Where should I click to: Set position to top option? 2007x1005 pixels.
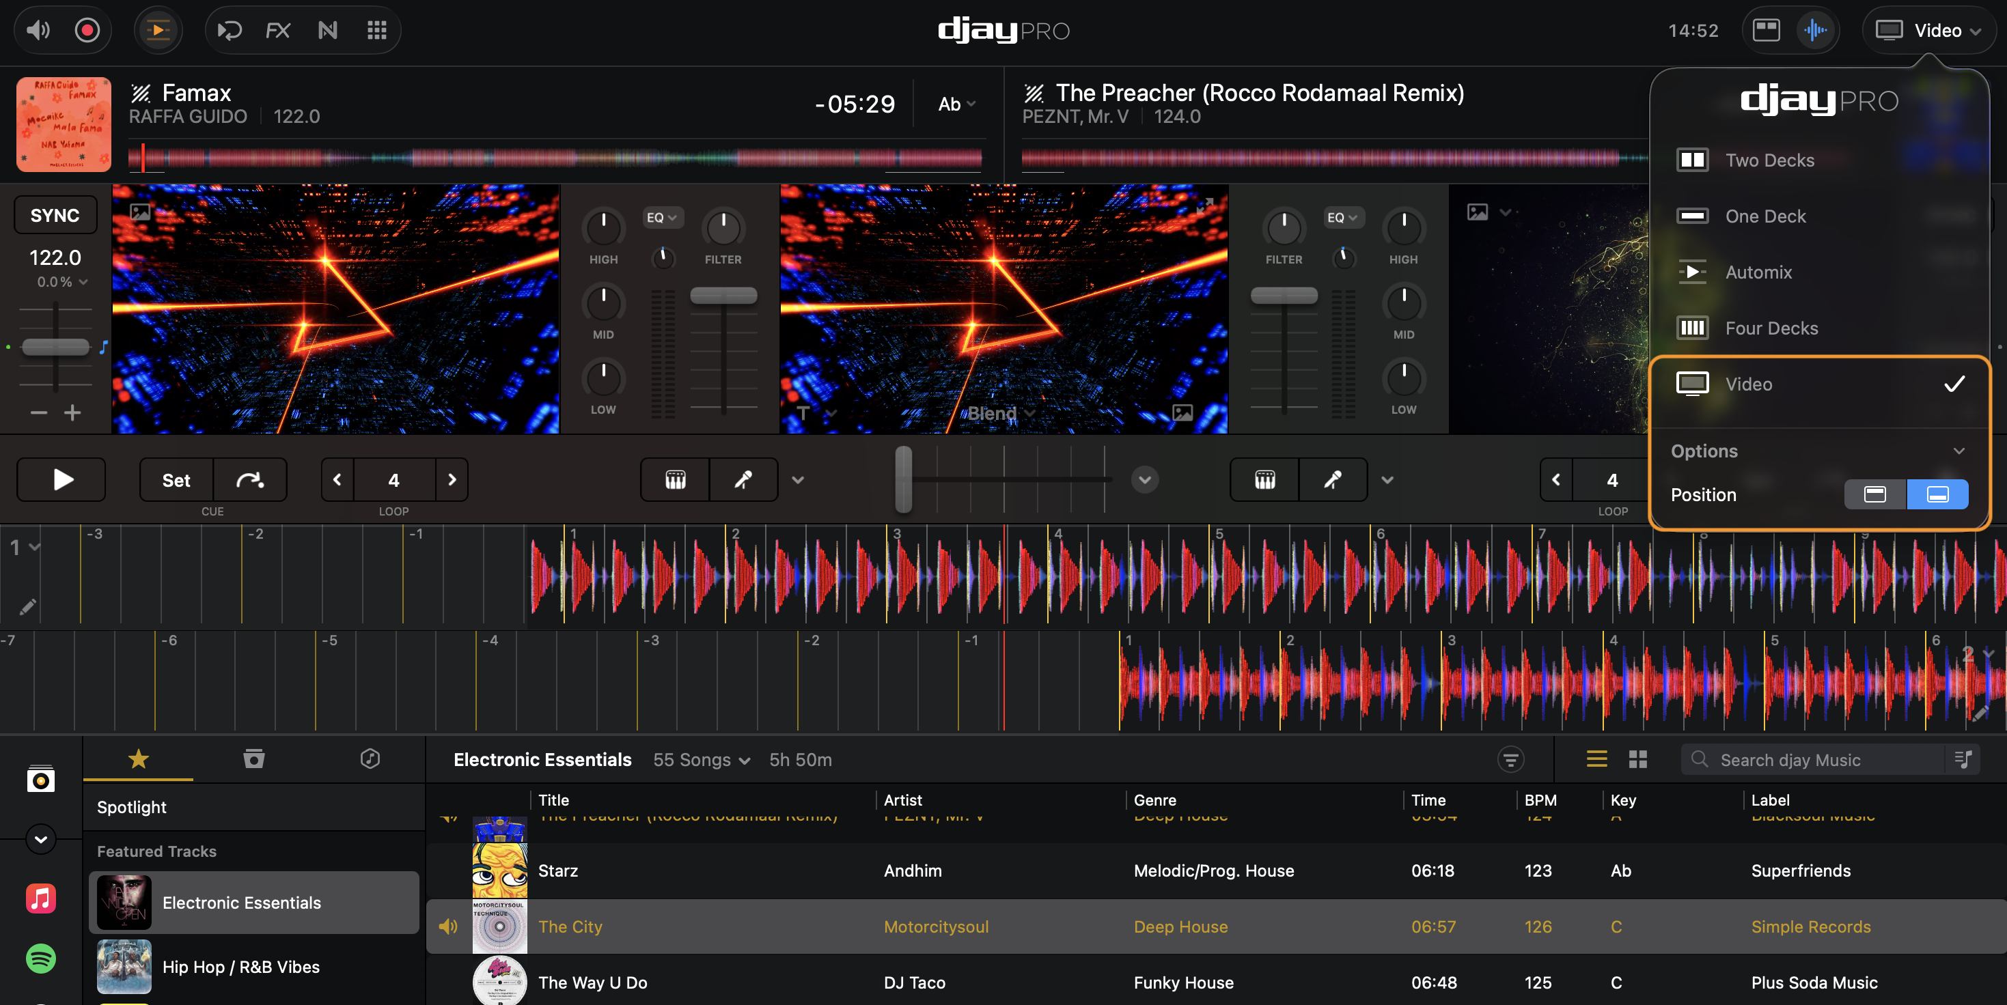coord(1875,494)
